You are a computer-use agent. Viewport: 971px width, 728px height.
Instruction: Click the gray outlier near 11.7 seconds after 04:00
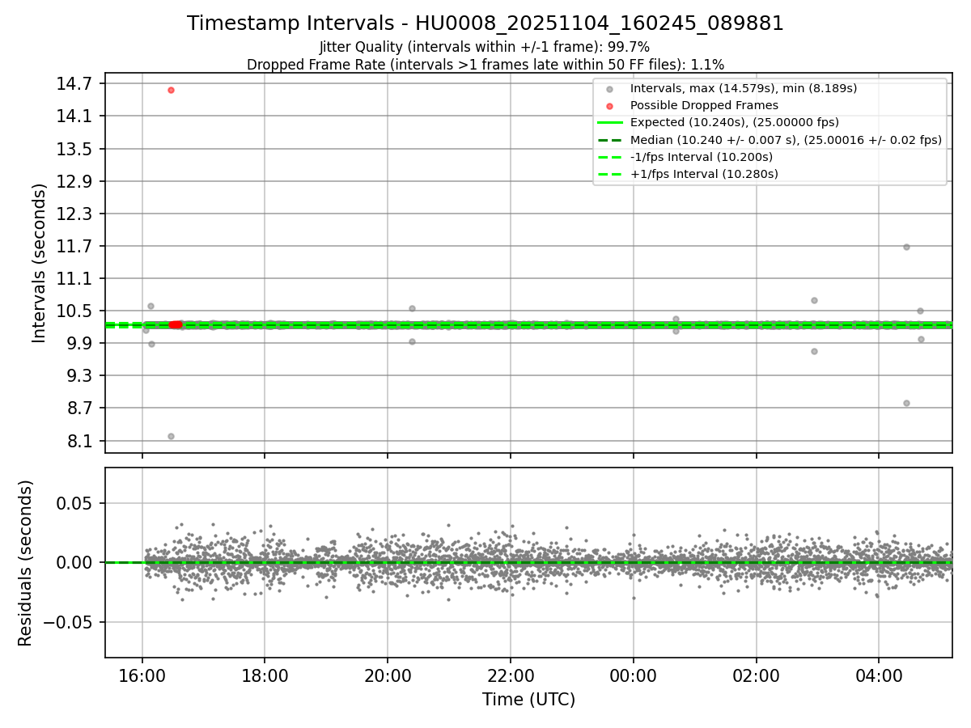pyautogui.click(x=906, y=247)
